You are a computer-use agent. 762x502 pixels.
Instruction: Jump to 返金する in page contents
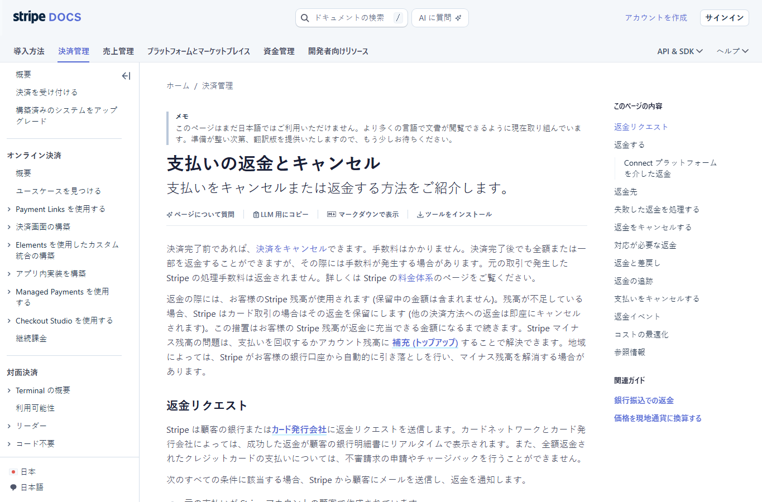[x=629, y=145]
